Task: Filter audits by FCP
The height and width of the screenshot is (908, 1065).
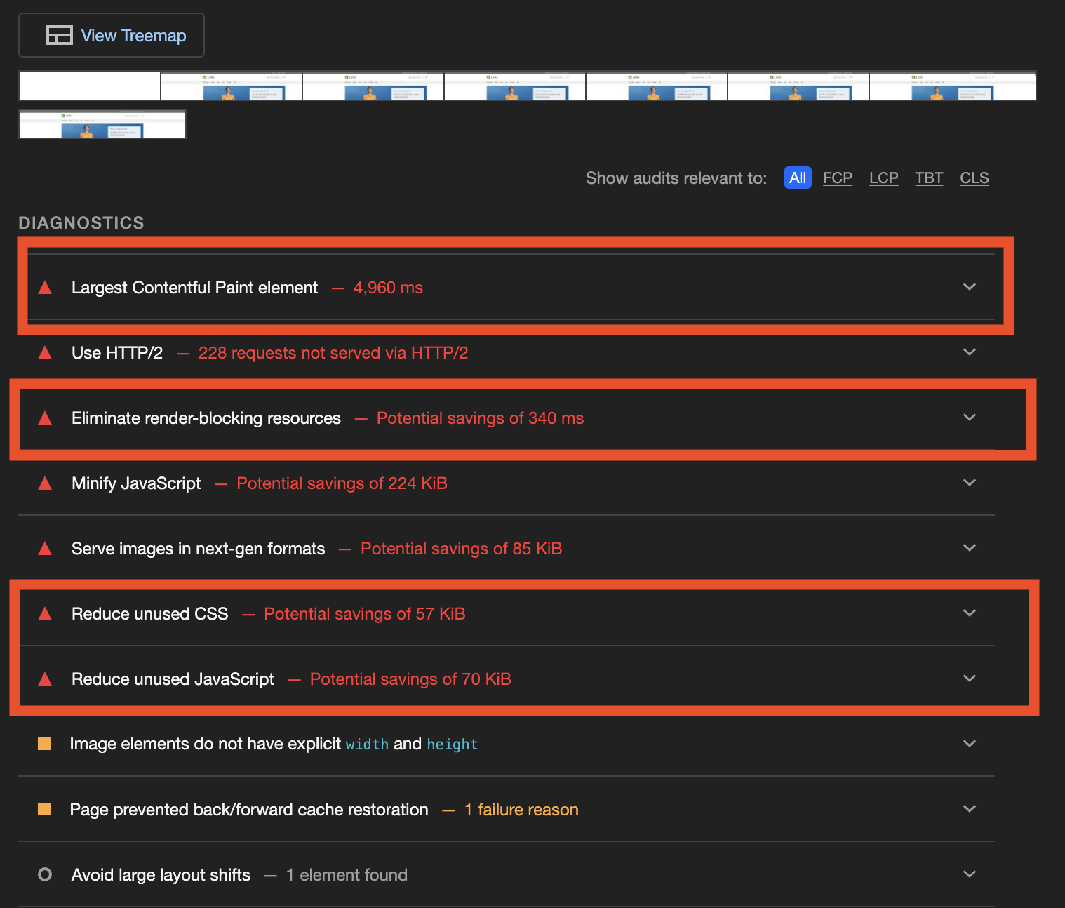Action: point(837,178)
